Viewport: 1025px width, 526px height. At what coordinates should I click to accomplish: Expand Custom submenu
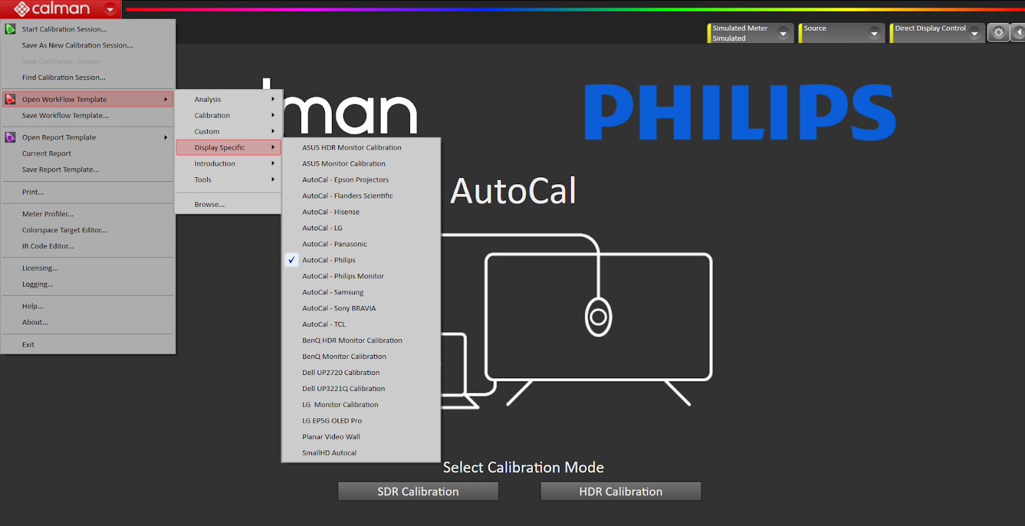228,131
